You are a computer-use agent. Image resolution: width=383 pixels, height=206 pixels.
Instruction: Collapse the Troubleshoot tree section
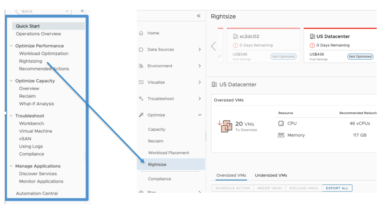pos(11,116)
